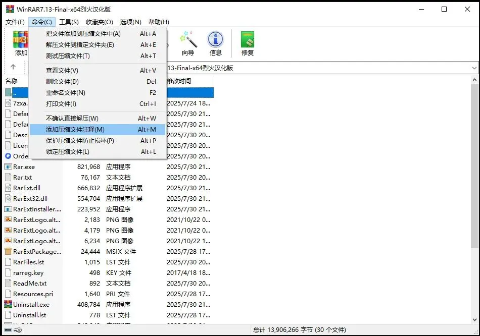Choose 添加压缩文件注释(M) menu entry
This screenshot has width=480, height=336.
[x=98, y=129]
